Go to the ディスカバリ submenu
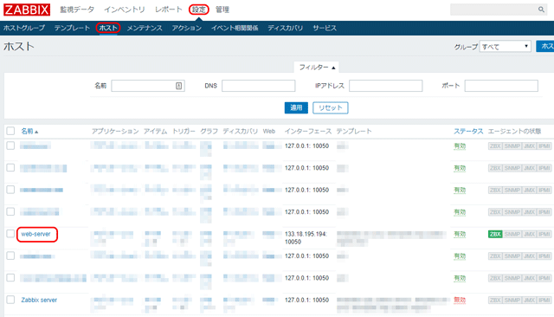554x317 pixels. tap(285, 28)
